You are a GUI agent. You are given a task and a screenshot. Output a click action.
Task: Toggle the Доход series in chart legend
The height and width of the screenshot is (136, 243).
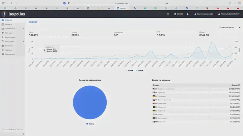[139, 71]
